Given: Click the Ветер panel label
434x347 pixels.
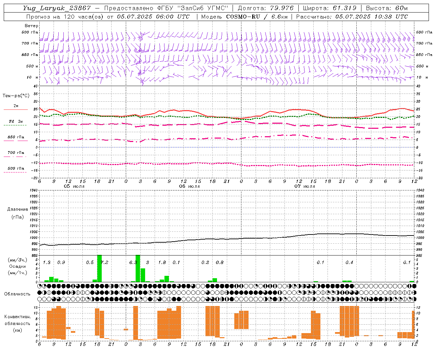Looking at the screenshot, I should pos(31,26).
